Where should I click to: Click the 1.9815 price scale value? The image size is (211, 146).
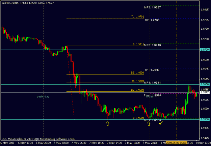205,10
